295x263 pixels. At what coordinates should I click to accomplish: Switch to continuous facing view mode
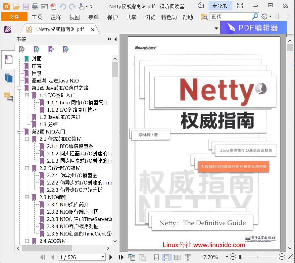[188, 257]
